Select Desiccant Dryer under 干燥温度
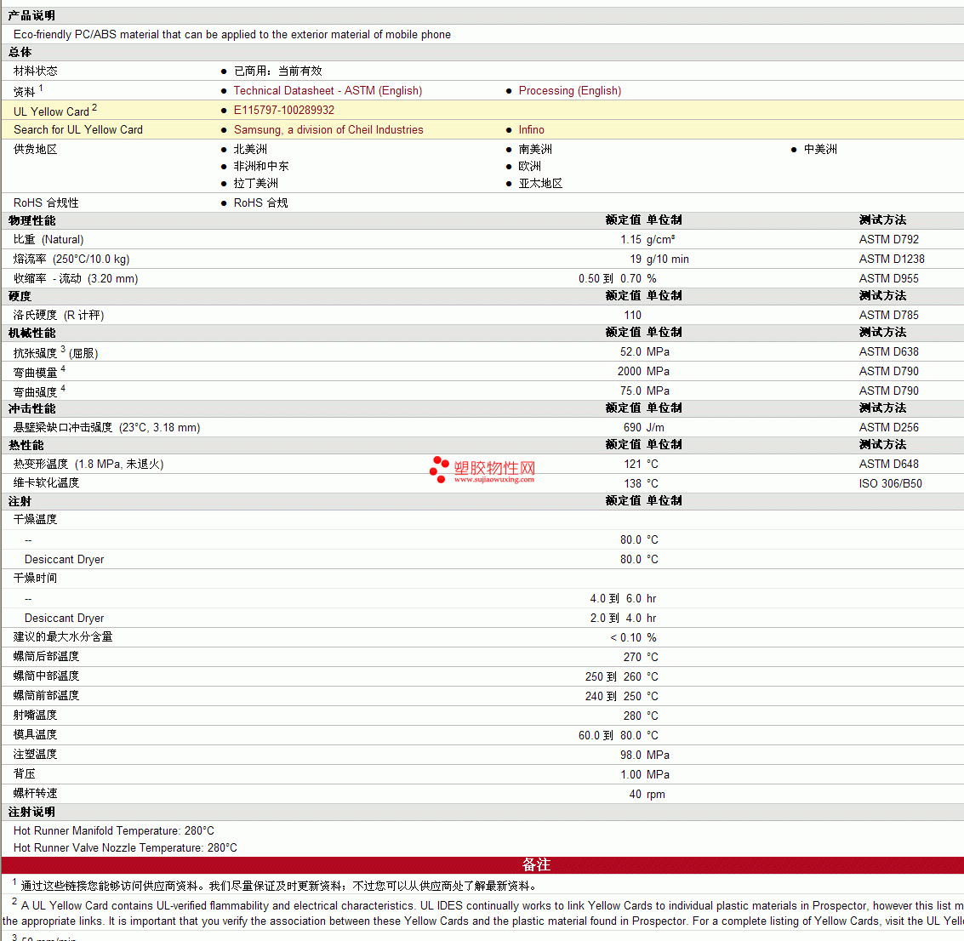Image resolution: width=964 pixels, height=941 pixels. (64, 559)
